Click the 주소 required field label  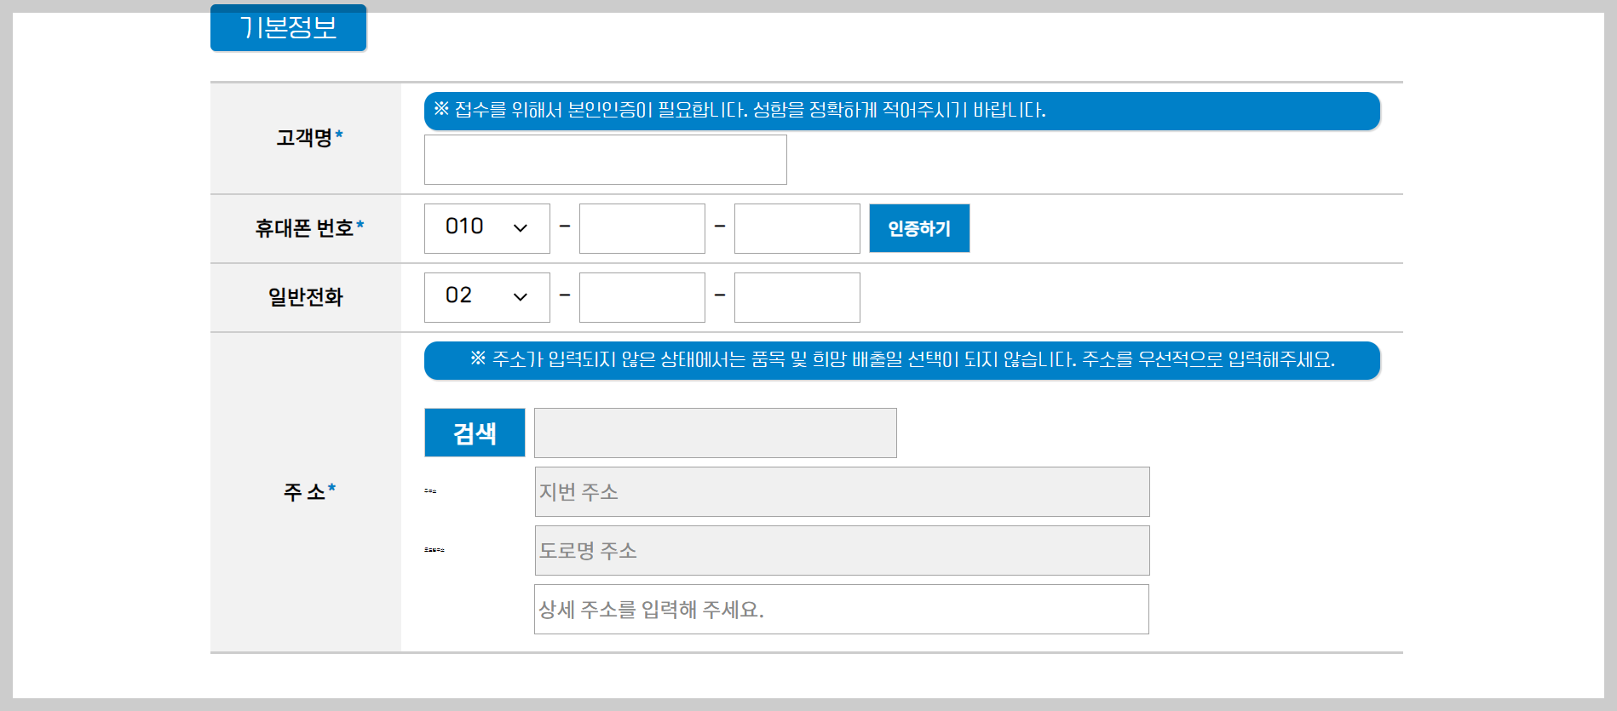coord(305,489)
